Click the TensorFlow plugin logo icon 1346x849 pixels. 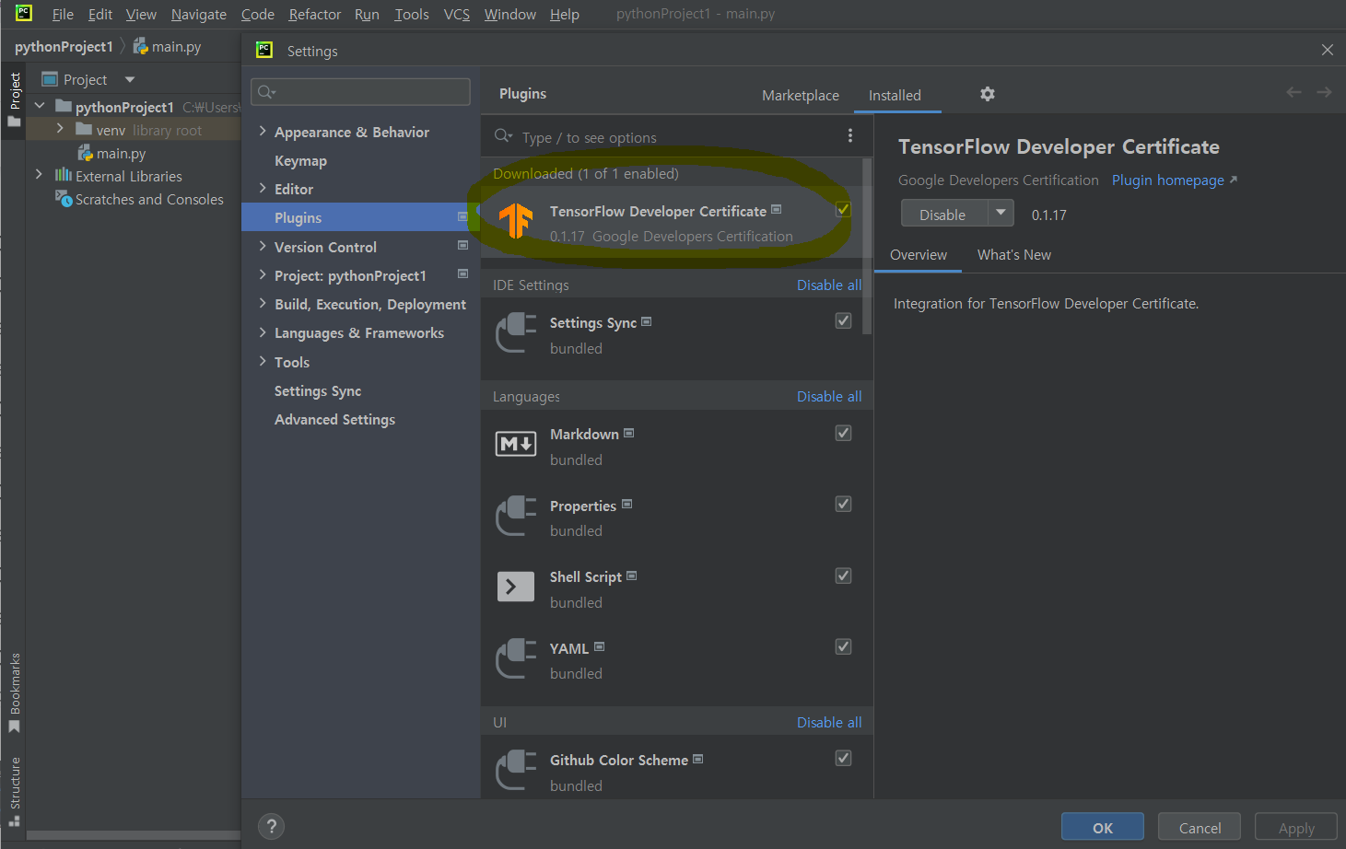pyautogui.click(x=516, y=221)
